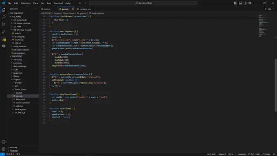Open the File menu
Viewport: 277px width, 156px height.
(9, 3)
